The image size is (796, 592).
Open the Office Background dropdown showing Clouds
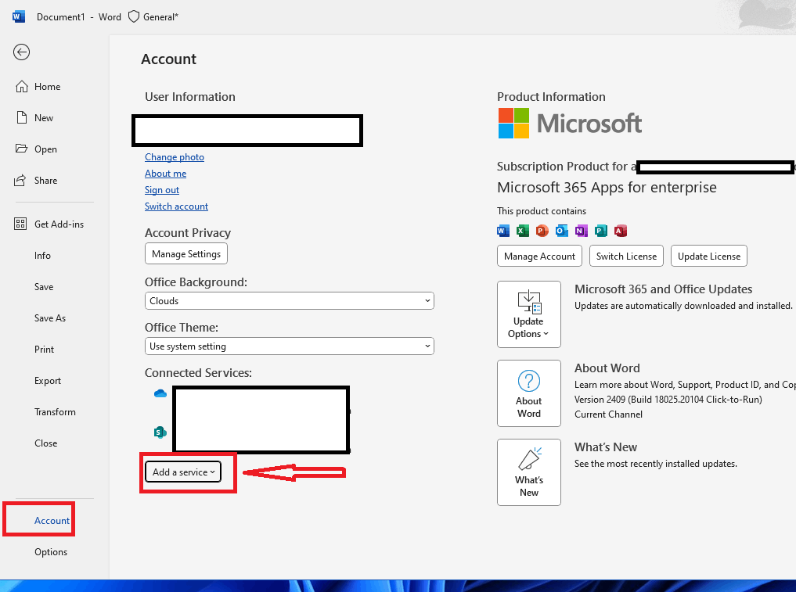pyautogui.click(x=290, y=301)
